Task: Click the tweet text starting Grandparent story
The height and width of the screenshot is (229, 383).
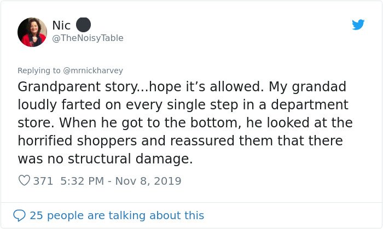Action: [x=185, y=122]
